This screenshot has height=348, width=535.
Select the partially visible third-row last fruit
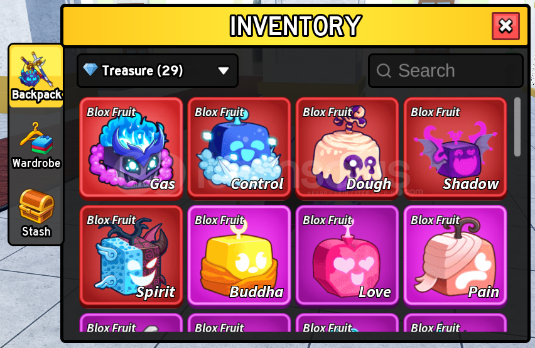click(455, 323)
